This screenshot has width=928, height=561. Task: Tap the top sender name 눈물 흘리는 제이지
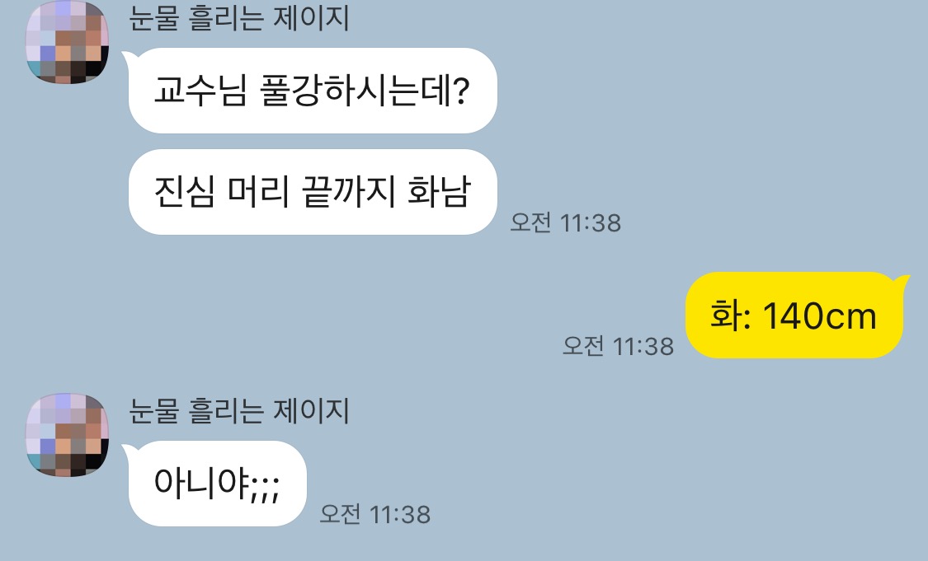click(239, 18)
